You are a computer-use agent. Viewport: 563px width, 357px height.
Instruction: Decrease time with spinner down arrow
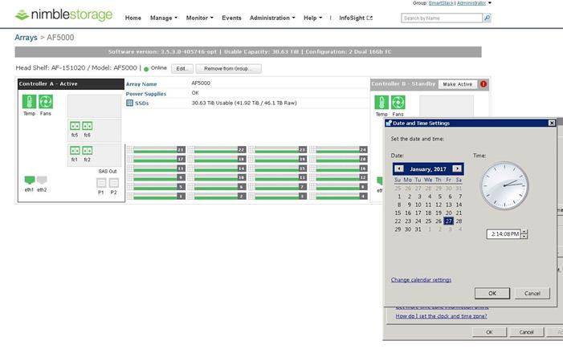point(524,236)
